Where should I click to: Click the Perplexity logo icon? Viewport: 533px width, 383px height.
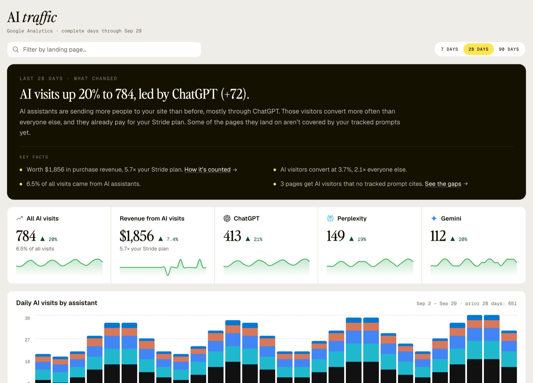click(330, 218)
